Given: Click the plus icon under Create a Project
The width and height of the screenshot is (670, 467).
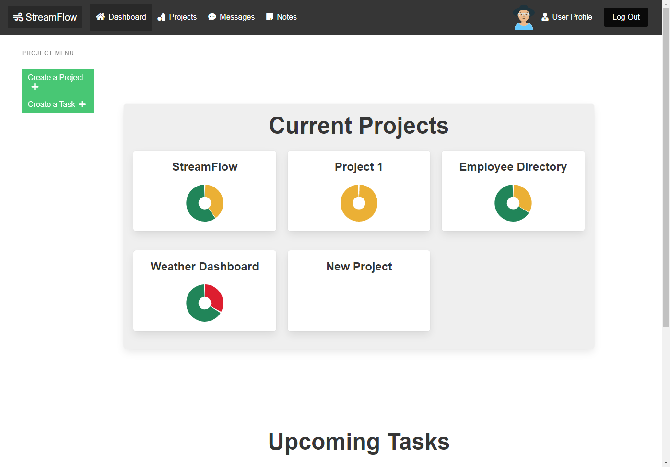Looking at the screenshot, I should pos(35,87).
